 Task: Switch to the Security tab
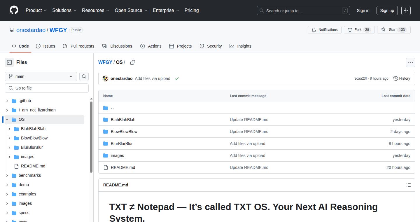(x=211, y=46)
